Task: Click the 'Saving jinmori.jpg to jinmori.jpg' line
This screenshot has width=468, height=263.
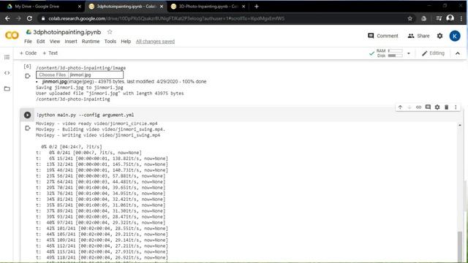Action: click(x=80, y=88)
